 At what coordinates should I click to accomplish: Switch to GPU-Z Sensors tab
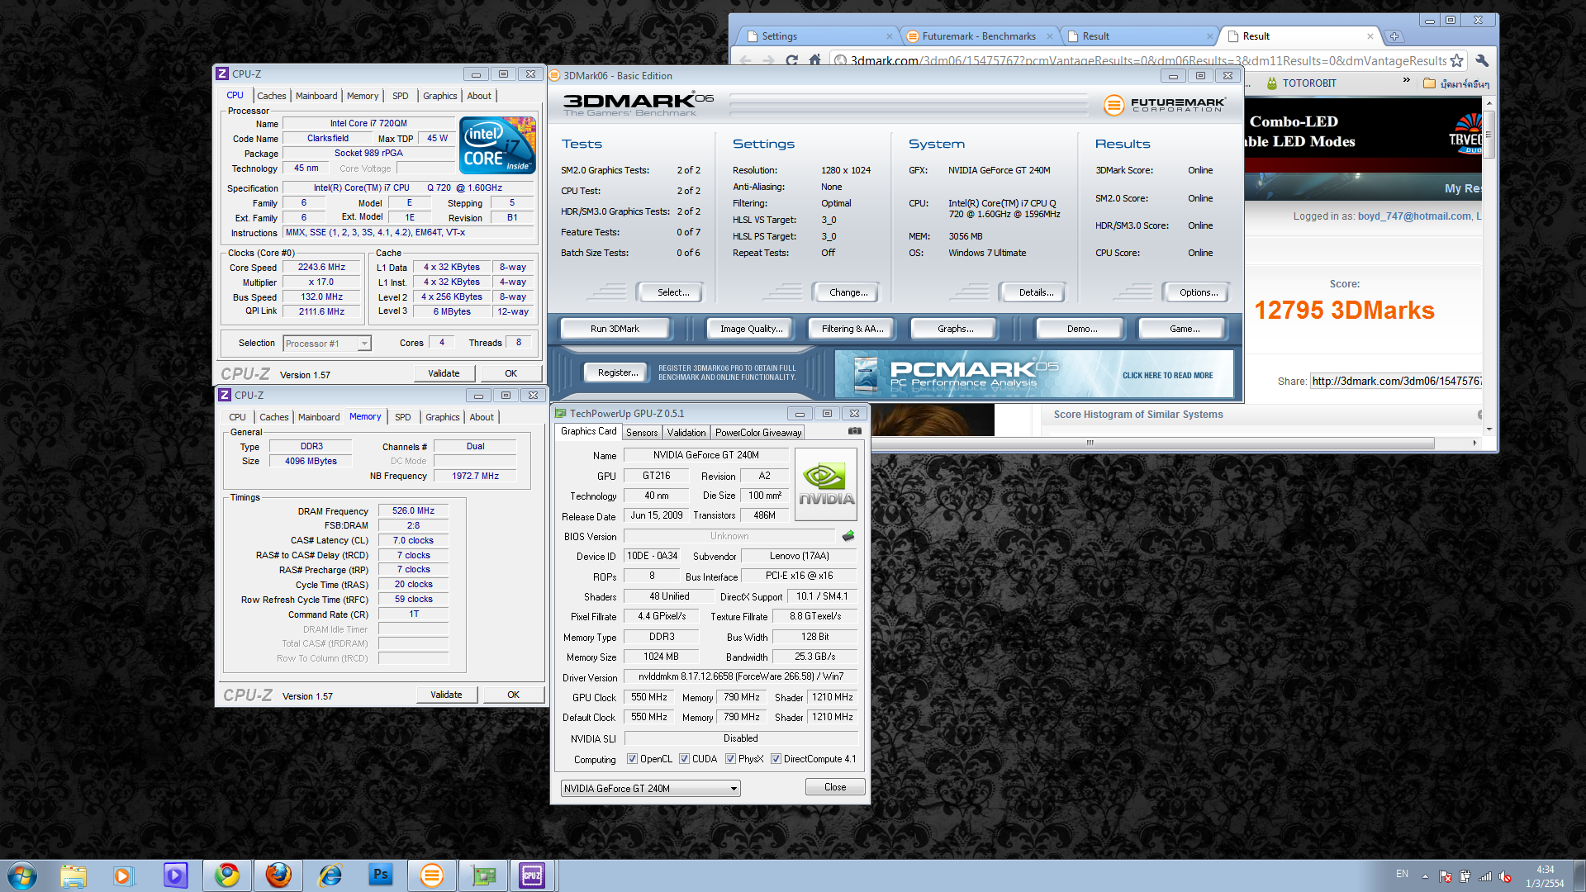point(641,433)
